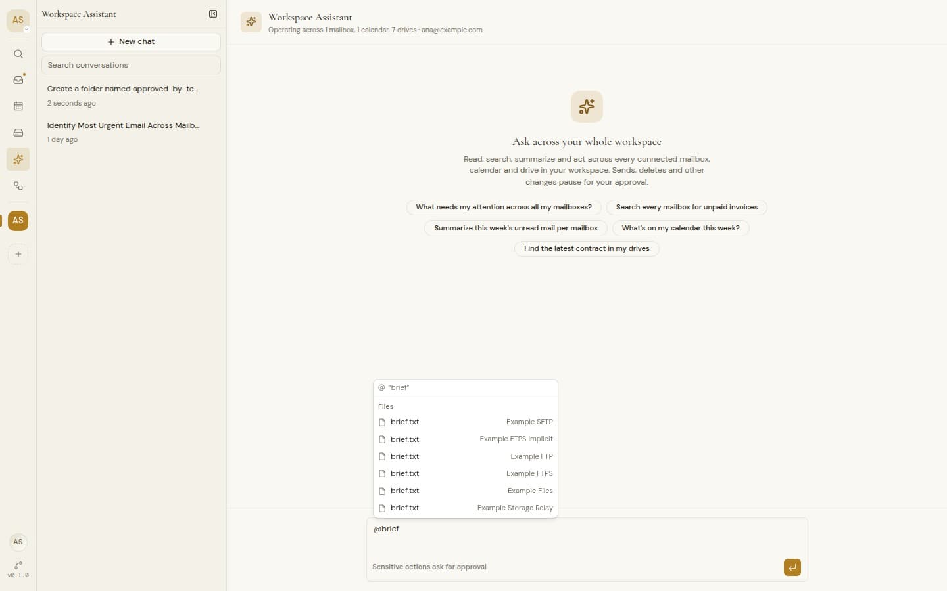This screenshot has height=591, width=947.
Task: Click 'Search every mailbox for unpaid invoices' suggestion
Action: click(x=687, y=207)
